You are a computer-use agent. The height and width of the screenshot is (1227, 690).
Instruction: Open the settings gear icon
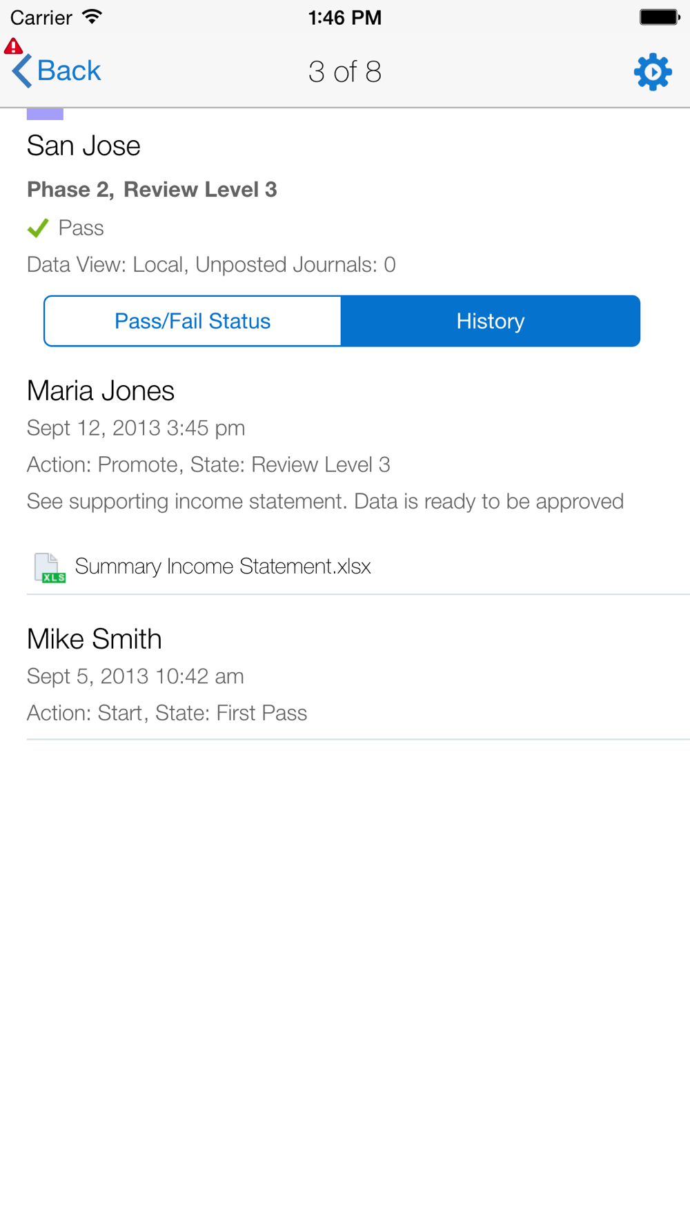653,72
